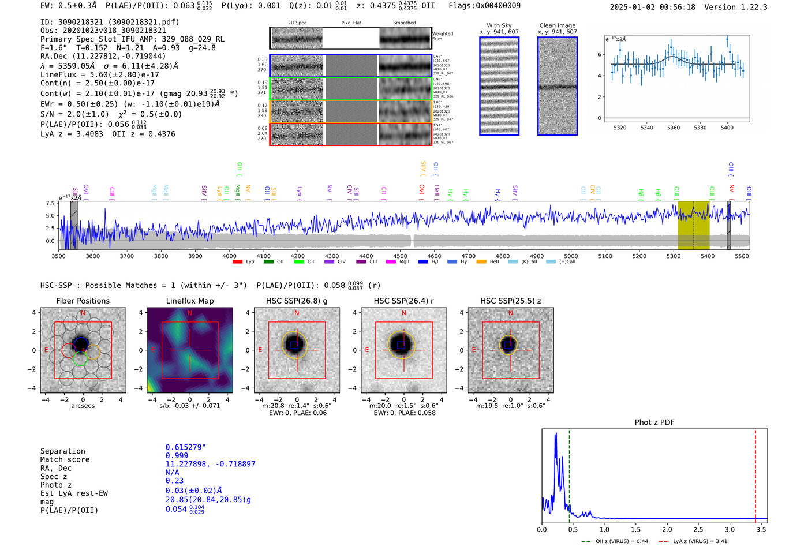
Task: Click the Flags:0x00400009 text in header
Action: tap(484, 6)
